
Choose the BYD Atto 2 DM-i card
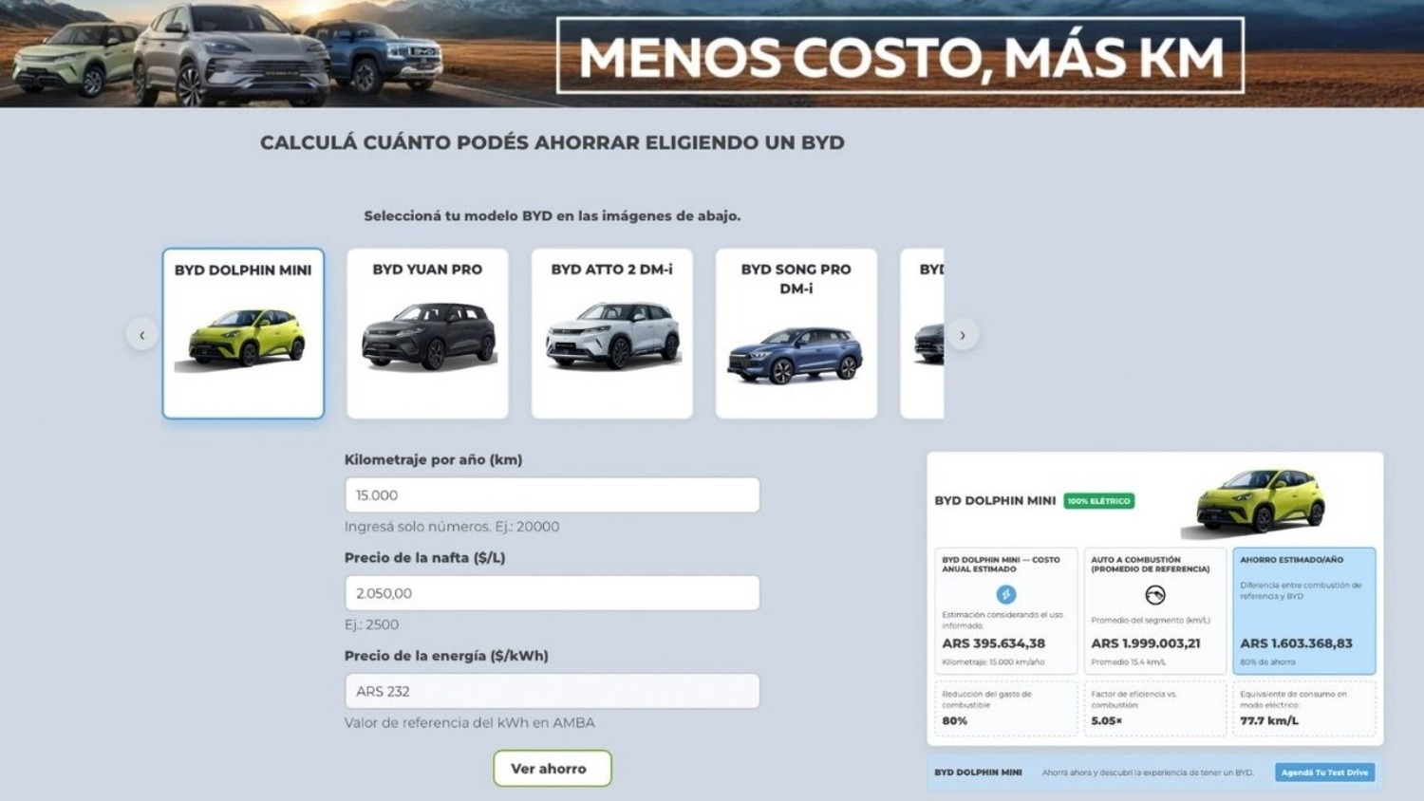coord(611,333)
